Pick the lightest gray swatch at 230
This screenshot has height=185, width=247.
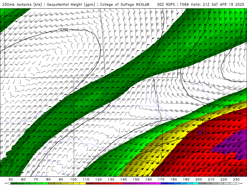(x=233, y=183)
